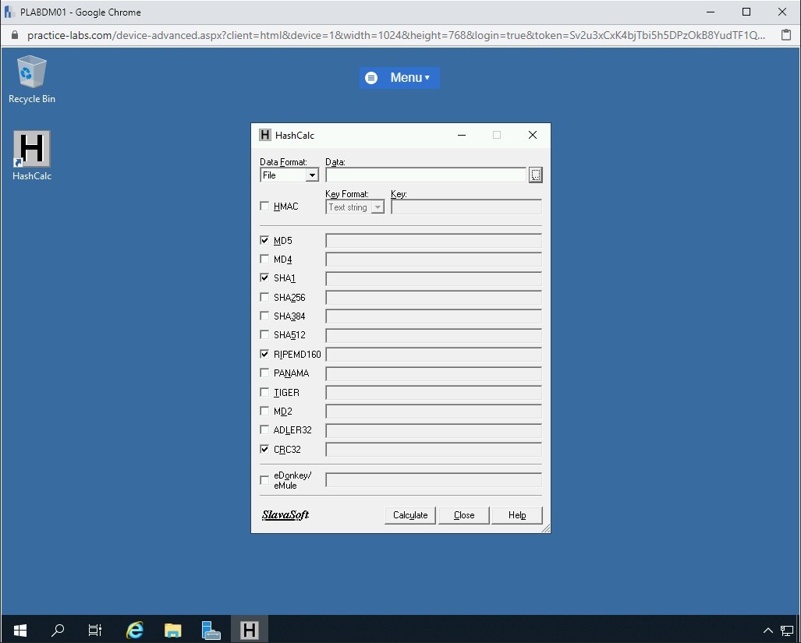Open Internet Explorer from the taskbar

(x=135, y=630)
